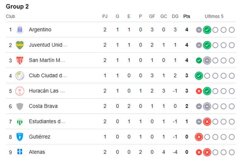The width and height of the screenshot is (244, 162).
Task: Open the Gutiérrez team name link
Action: [x=40, y=137]
